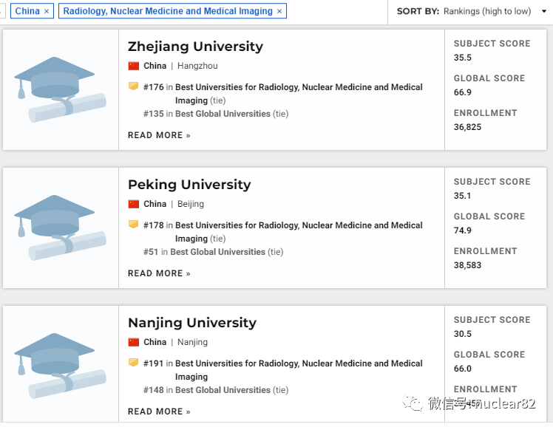Remove the China filter tag
553x427 pixels.
click(x=47, y=11)
